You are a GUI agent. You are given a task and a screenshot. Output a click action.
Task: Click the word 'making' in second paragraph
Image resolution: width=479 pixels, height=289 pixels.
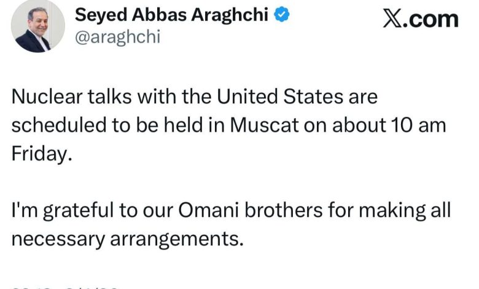[392, 211]
